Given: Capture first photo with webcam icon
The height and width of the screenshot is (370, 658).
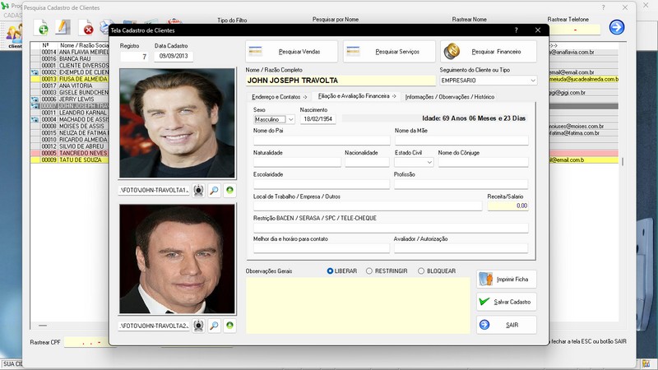Looking at the screenshot, I should pos(198,191).
